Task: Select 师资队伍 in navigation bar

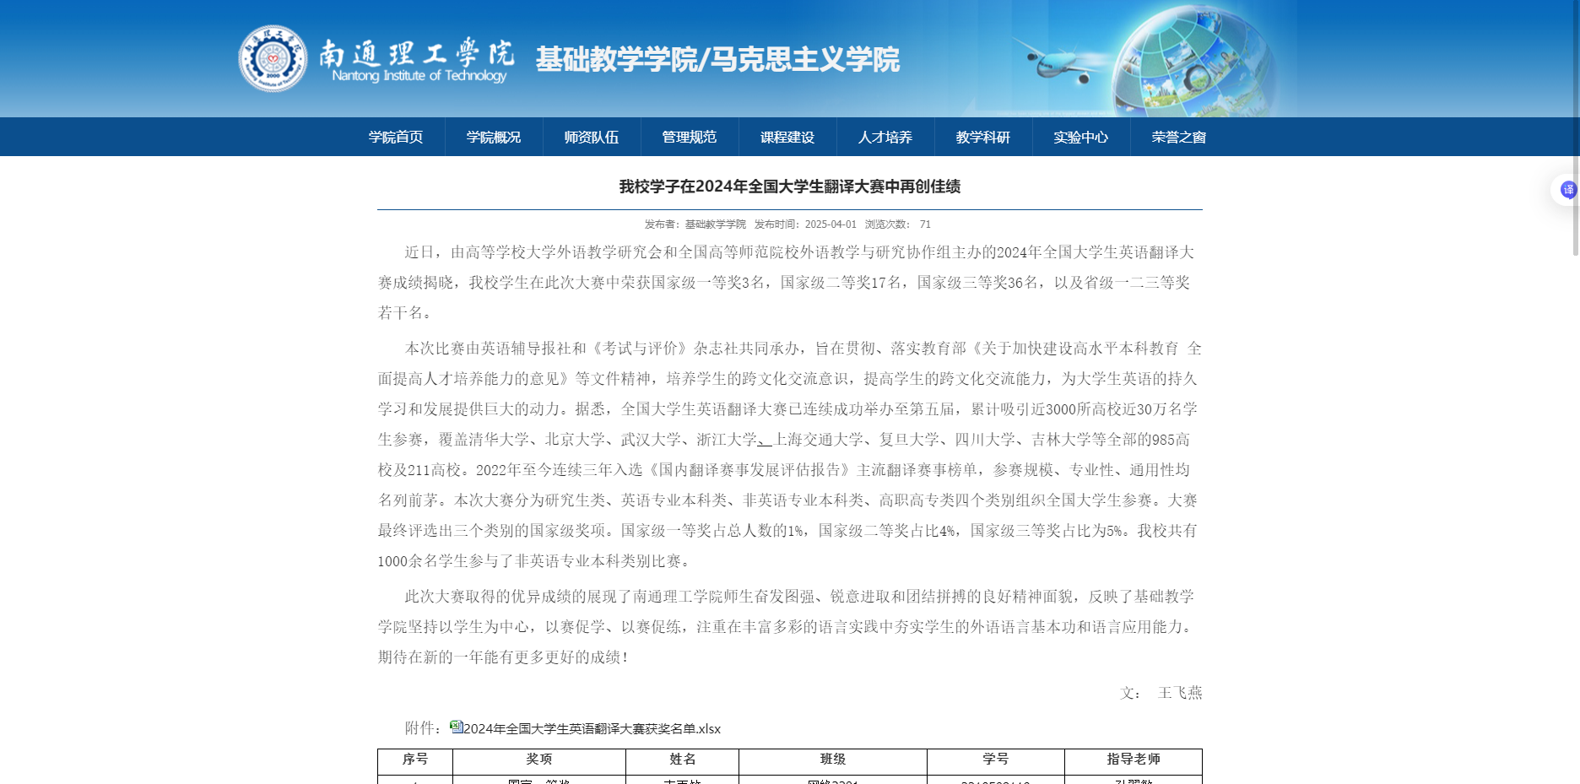Action: tap(592, 138)
